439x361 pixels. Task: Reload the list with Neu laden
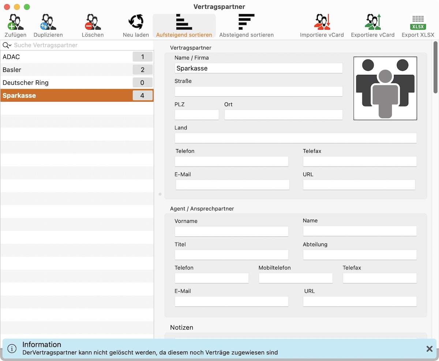136,22
